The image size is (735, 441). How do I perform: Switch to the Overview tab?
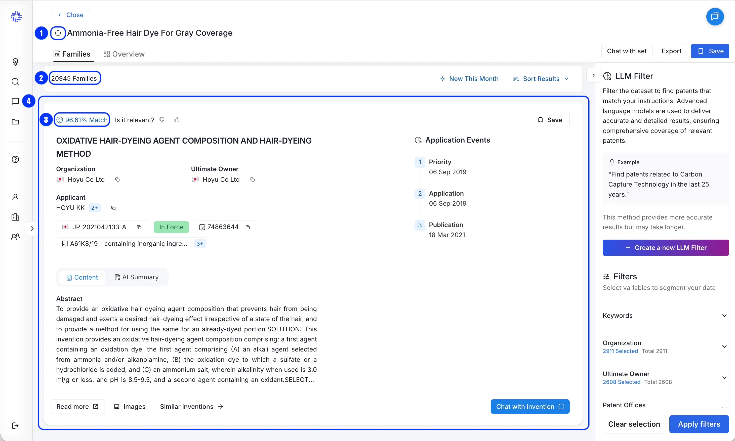coord(124,54)
